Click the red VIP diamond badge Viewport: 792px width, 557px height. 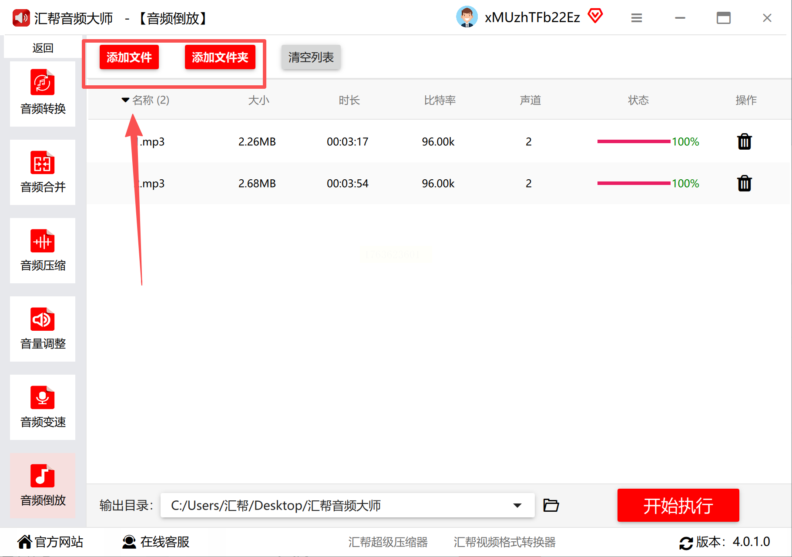pos(595,17)
